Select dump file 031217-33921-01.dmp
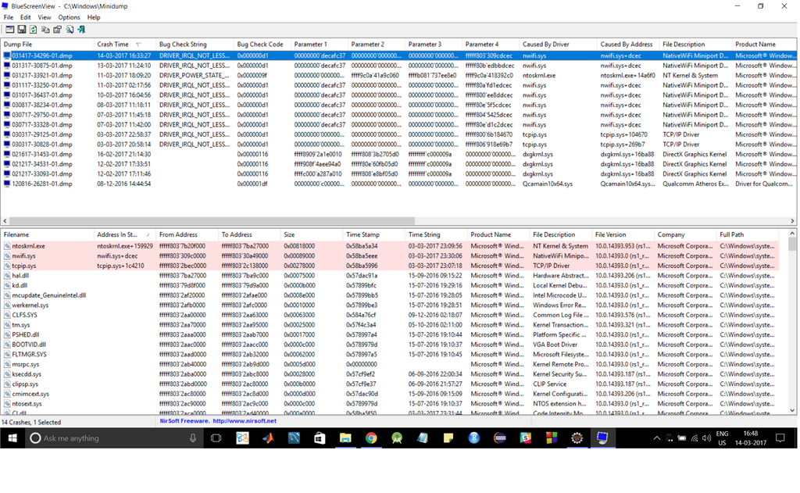800x493 pixels. [x=42, y=76]
